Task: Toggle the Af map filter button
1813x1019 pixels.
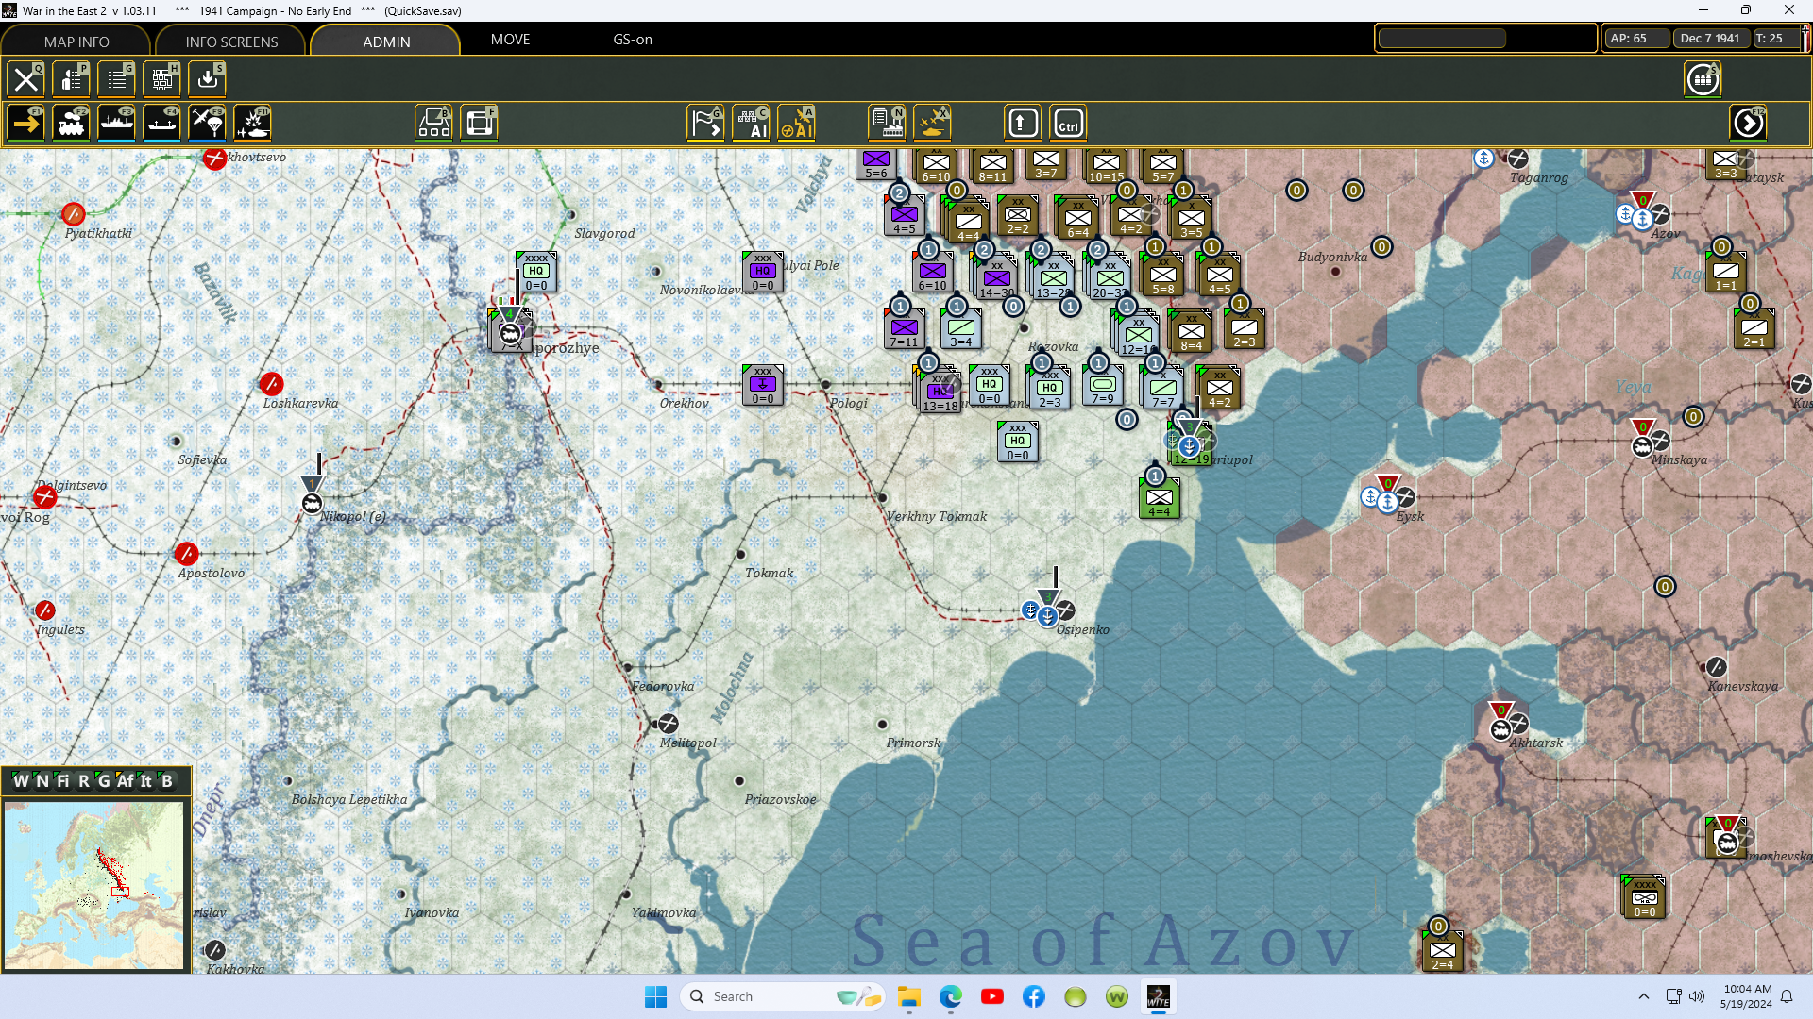Action: (125, 781)
